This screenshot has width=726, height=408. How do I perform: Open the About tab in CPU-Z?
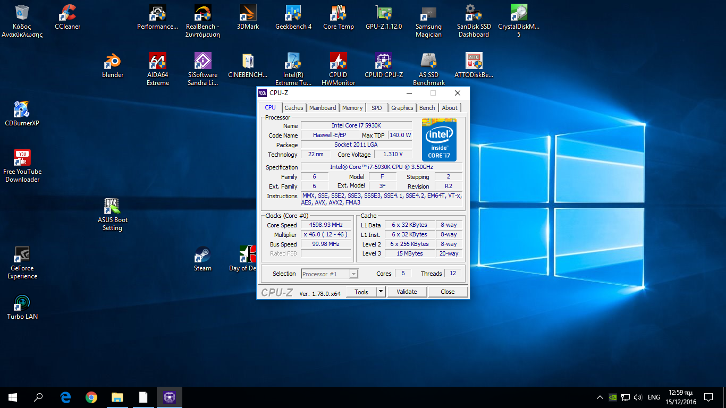[x=450, y=107]
